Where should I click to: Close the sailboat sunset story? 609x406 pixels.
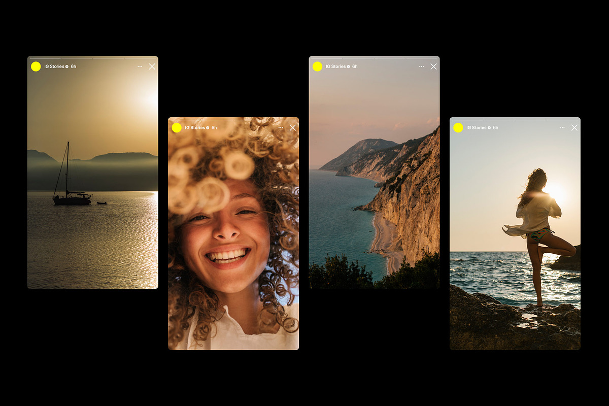152,66
